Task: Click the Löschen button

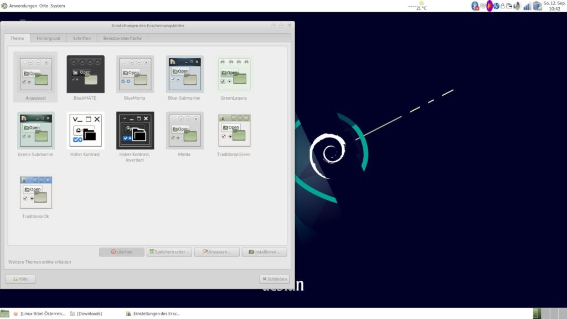Action: coord(121,252)
